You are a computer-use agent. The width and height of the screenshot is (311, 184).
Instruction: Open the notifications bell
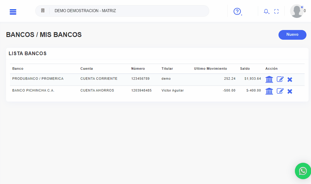pyautogui.click(x=266, y=12)
